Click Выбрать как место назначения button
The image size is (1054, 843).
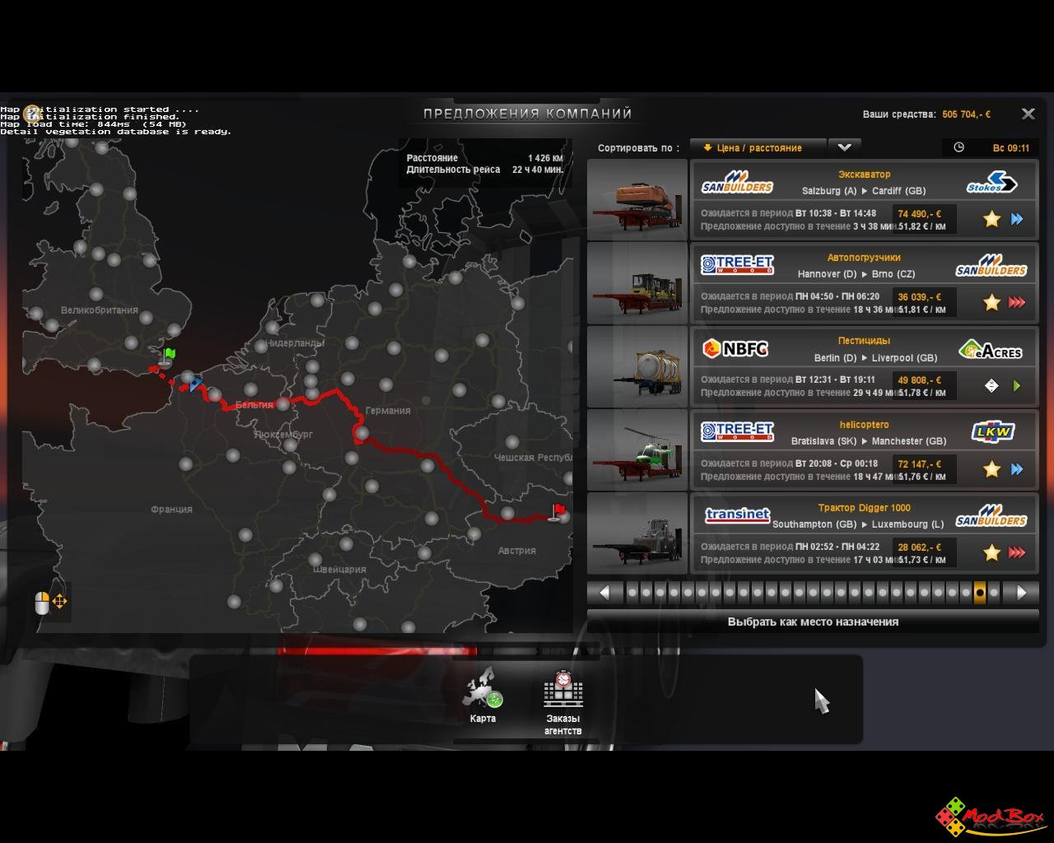click(x=813, y=622)
